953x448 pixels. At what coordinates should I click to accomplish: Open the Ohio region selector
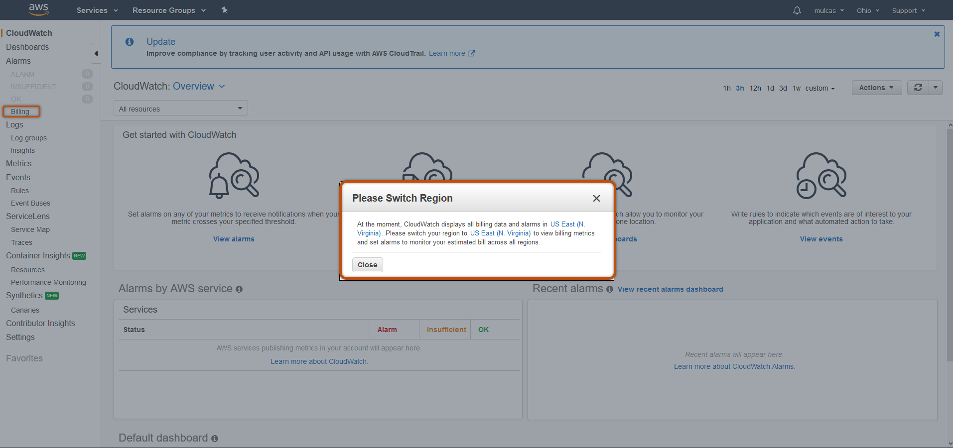click(867, 10)
